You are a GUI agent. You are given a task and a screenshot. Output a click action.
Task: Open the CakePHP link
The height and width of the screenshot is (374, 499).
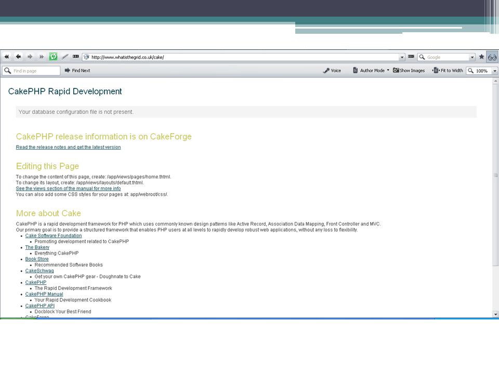[x=36, y=283]
